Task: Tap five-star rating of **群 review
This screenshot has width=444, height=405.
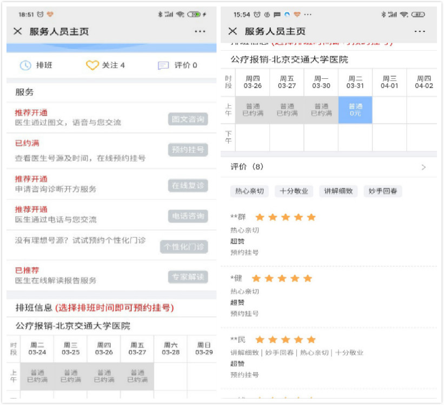Action: point(285,217)
